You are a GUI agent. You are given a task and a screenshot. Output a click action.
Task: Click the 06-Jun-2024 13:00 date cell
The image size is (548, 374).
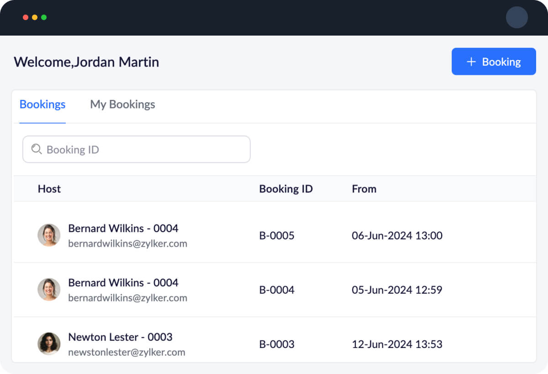click(x=397, y=236)
